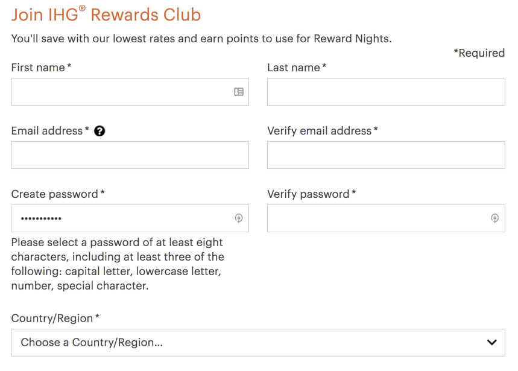Click the Join IHG Rewards Club heading
The image size is (518, 371).
coord(106,14)
